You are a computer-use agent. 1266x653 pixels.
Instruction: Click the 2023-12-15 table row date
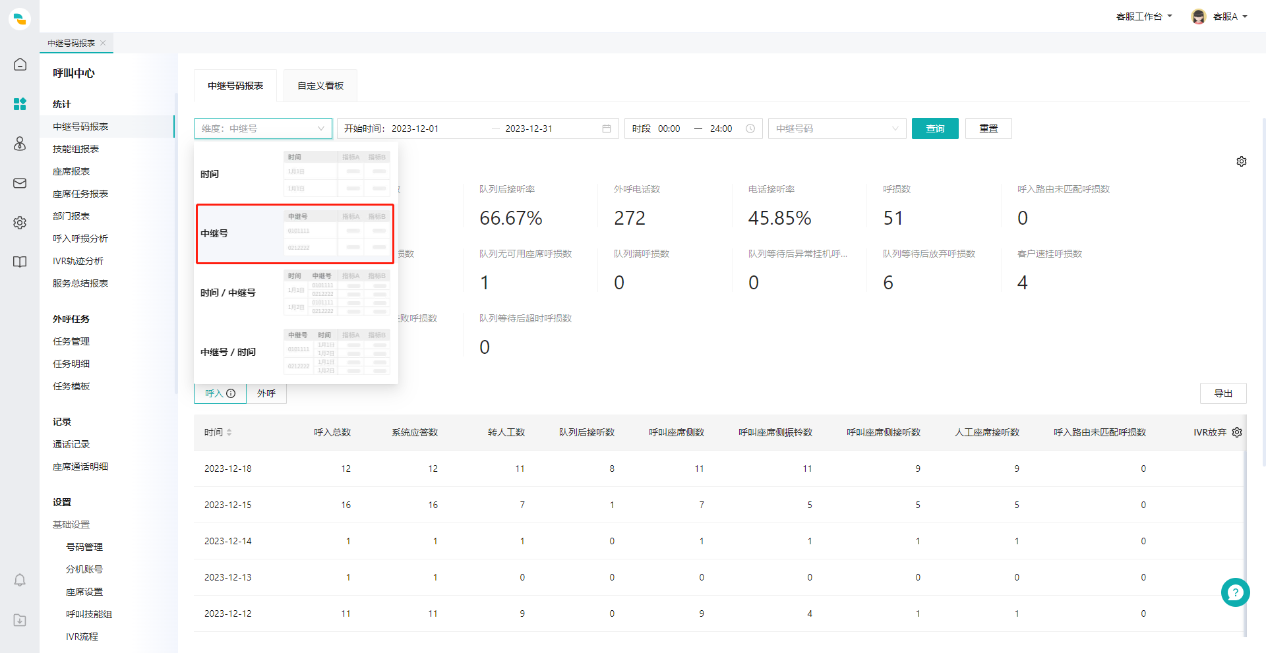[x=227, y=505]
